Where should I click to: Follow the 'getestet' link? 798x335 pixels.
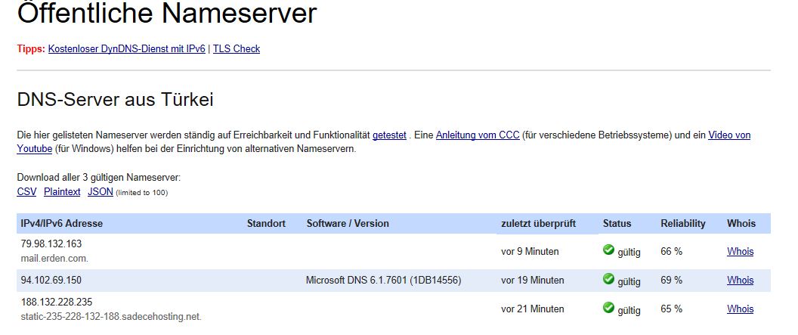tap(389, 135)
